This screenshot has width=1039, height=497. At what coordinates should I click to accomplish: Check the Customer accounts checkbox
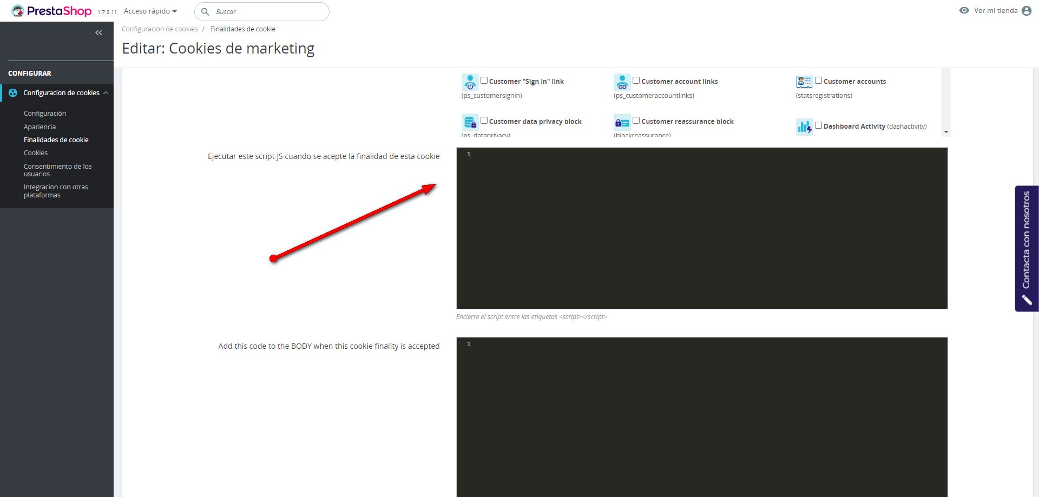point(819,81)
